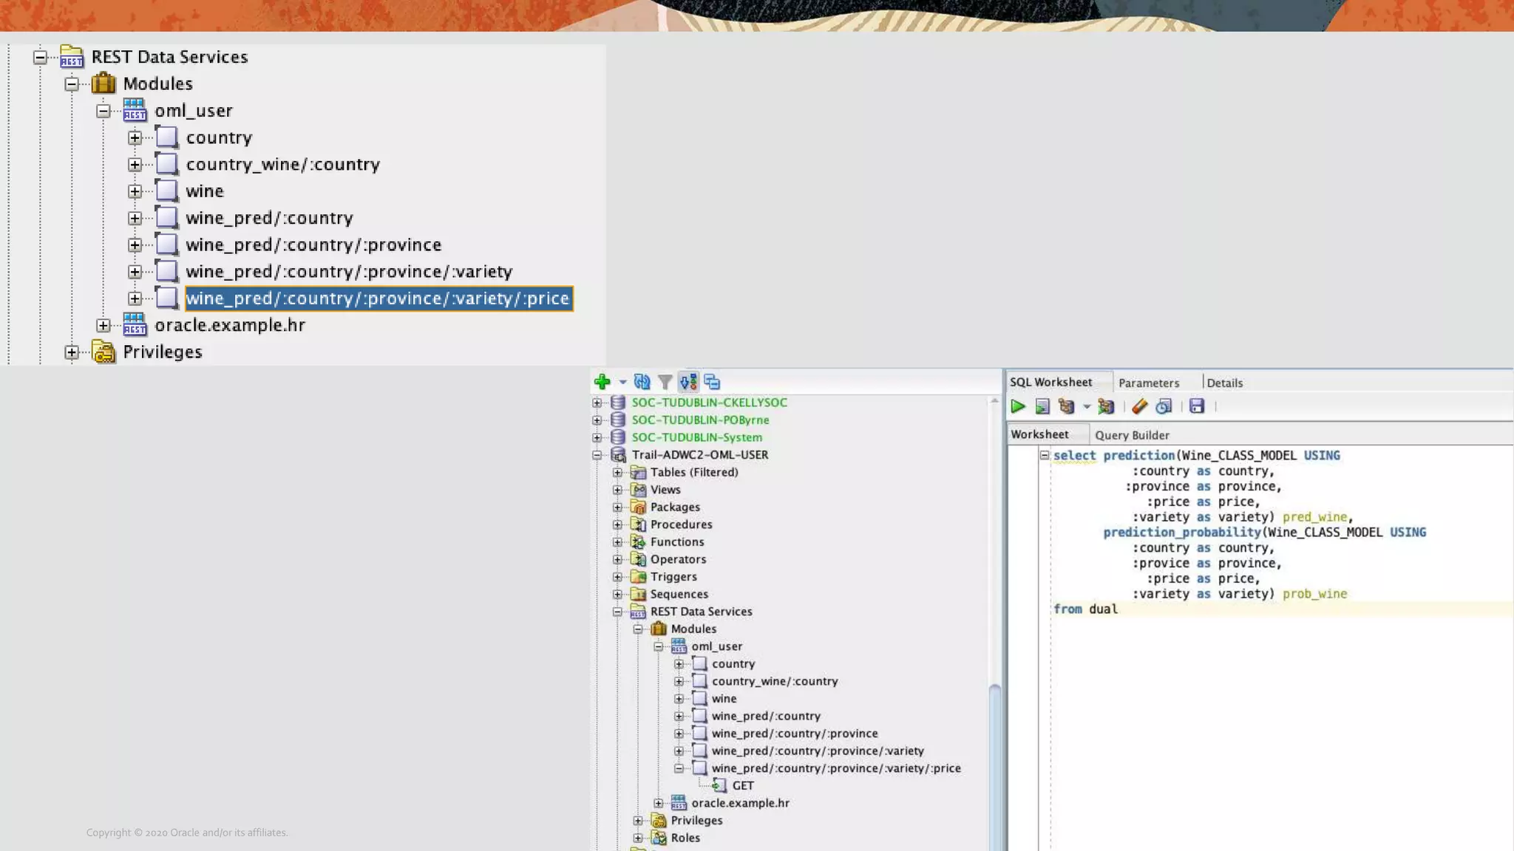Click the Triggers folder icon
1514x851 pixels.
(638, 577)
